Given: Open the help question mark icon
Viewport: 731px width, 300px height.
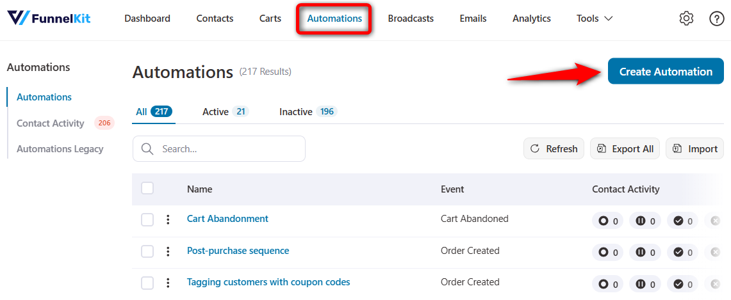Looking at the screenshot, I should [x=716, y=19].
